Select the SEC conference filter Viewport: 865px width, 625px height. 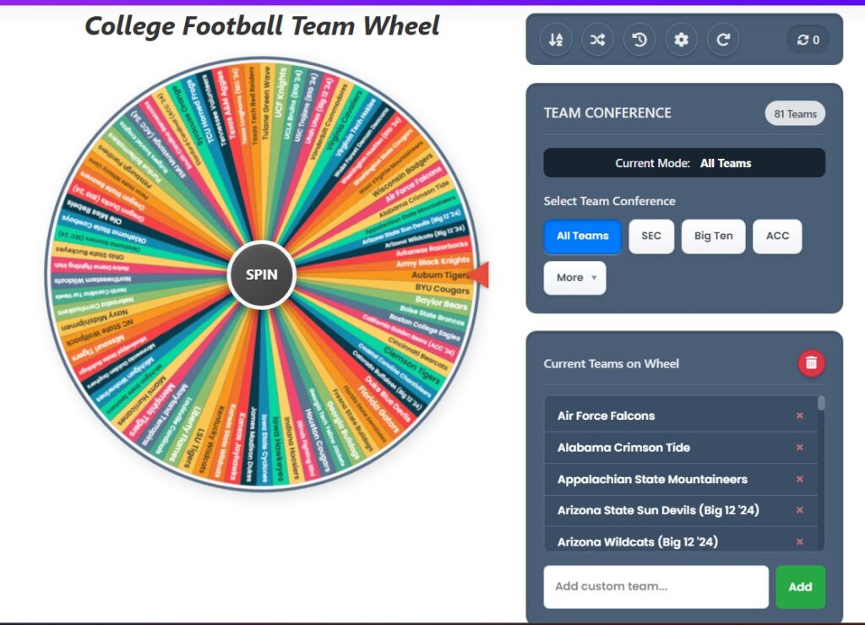coord(651,236)
